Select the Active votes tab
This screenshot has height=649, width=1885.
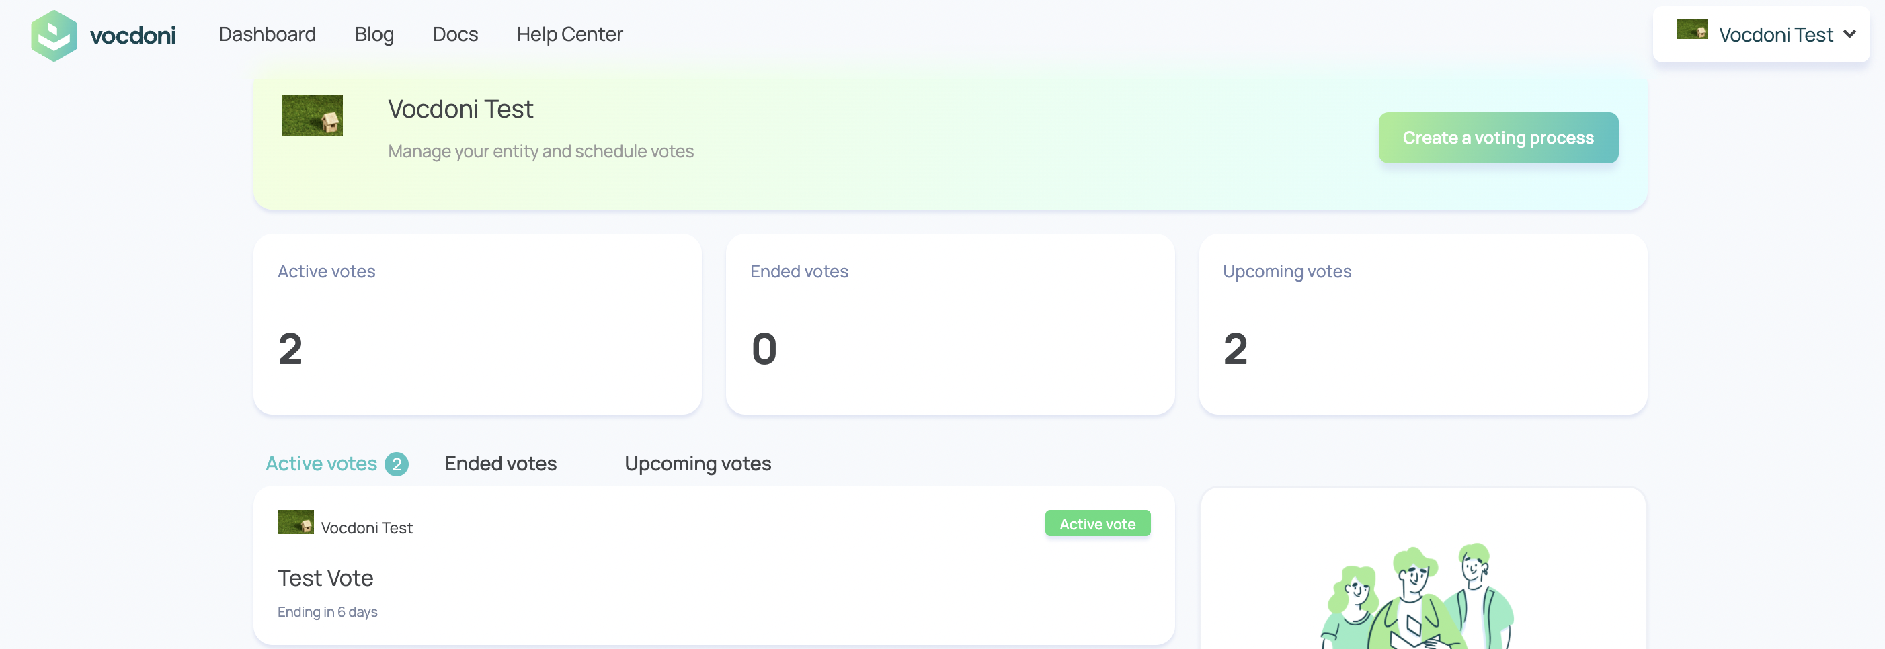coord(321,464)
